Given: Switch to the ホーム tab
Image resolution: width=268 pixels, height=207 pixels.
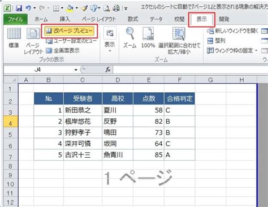Looking at the screenshot, I should (41, 19).
